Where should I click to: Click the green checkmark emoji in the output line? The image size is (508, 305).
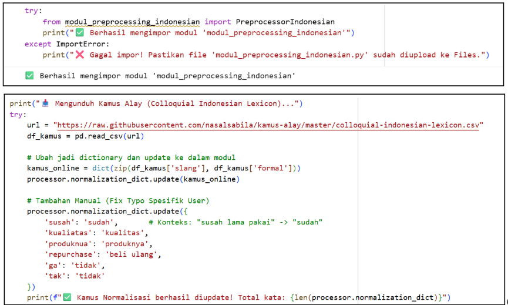pyautogui.click(x=29, y=76)
